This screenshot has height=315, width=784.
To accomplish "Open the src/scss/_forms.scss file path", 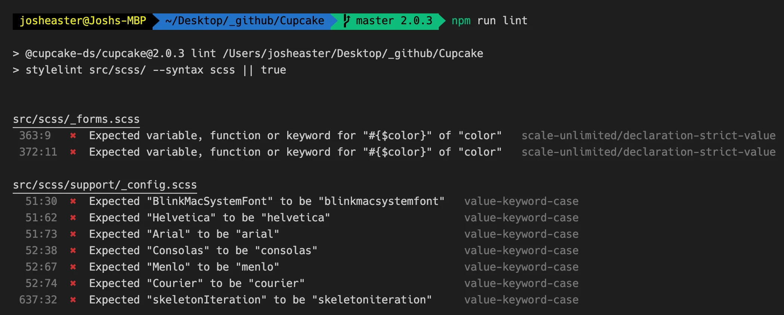I will pos(76,119).
